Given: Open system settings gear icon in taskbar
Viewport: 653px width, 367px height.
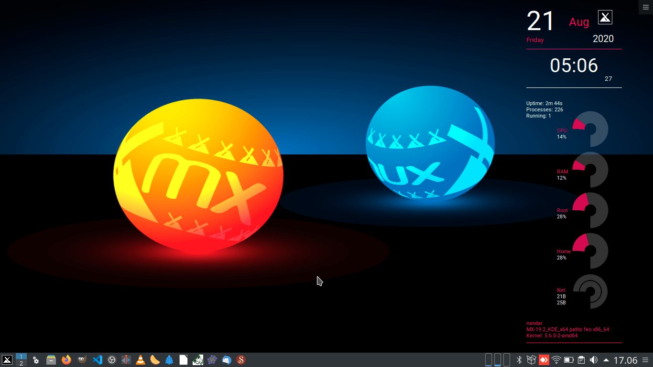Looking at the screenshot, I should [36, 360].
